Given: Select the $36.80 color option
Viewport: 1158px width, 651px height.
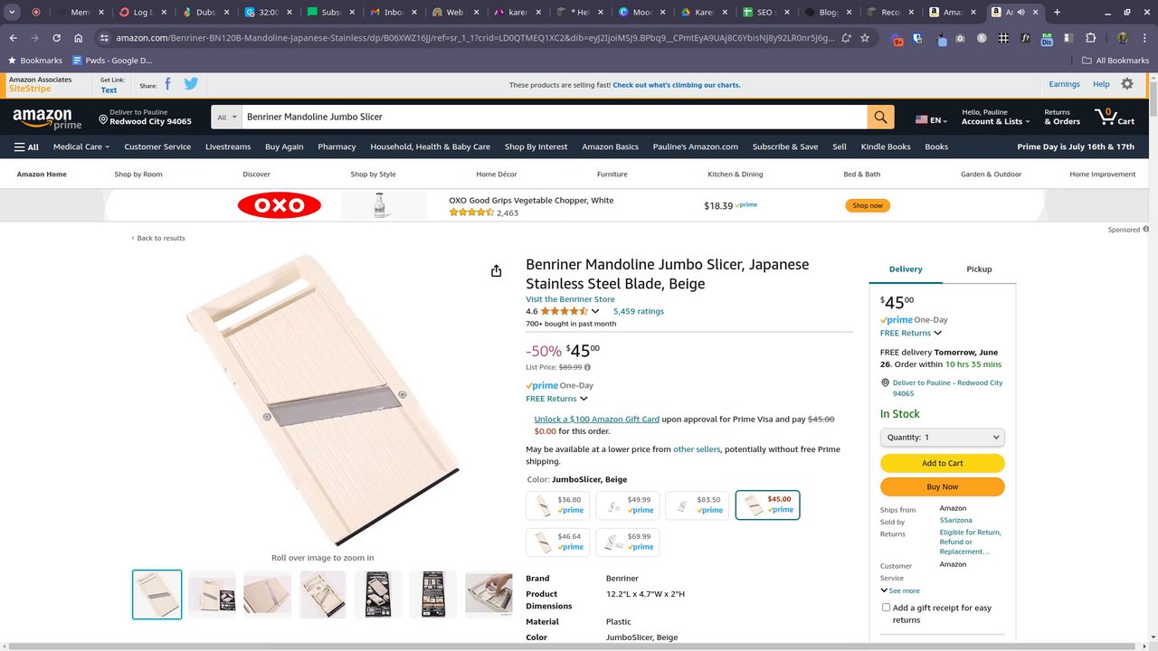Looking at the screenshot, I should 558,505.
